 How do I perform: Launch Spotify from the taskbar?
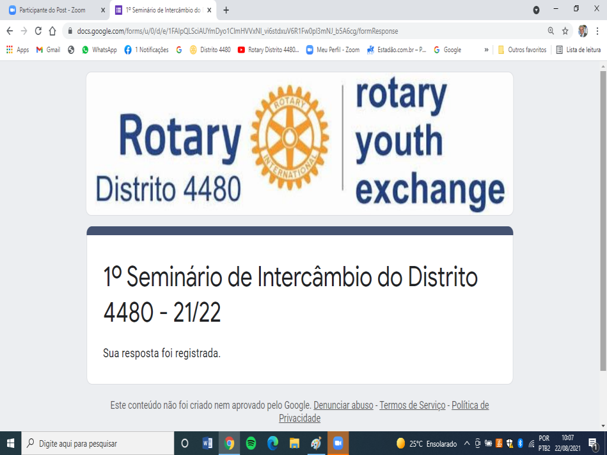tap(251, 443)
